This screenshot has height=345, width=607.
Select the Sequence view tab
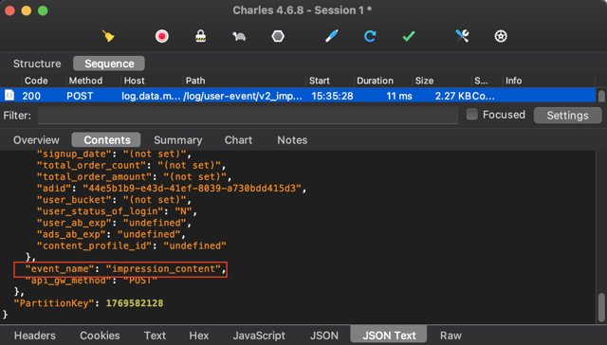coord(109,64)
